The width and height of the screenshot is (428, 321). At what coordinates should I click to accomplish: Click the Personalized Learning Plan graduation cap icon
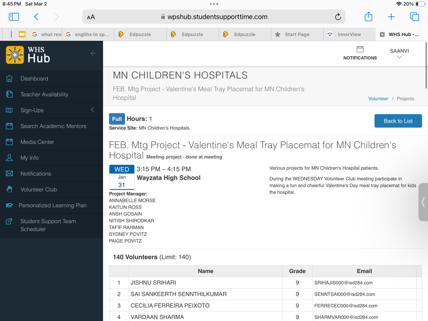point(9,205)
